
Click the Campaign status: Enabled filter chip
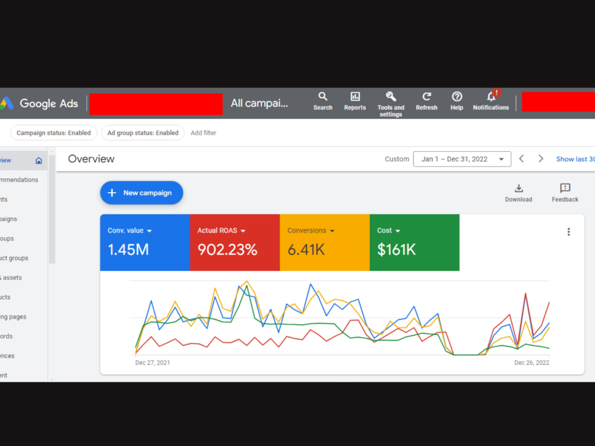click(x=54, y=133)
